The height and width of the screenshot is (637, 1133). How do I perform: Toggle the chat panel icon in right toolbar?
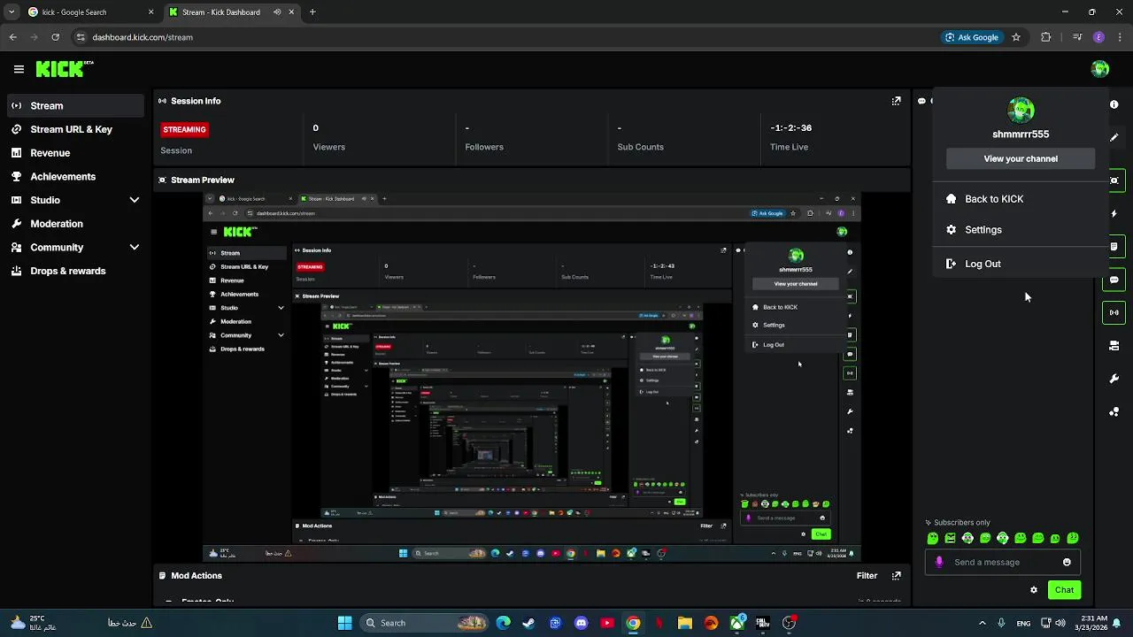coord(1114,280)
